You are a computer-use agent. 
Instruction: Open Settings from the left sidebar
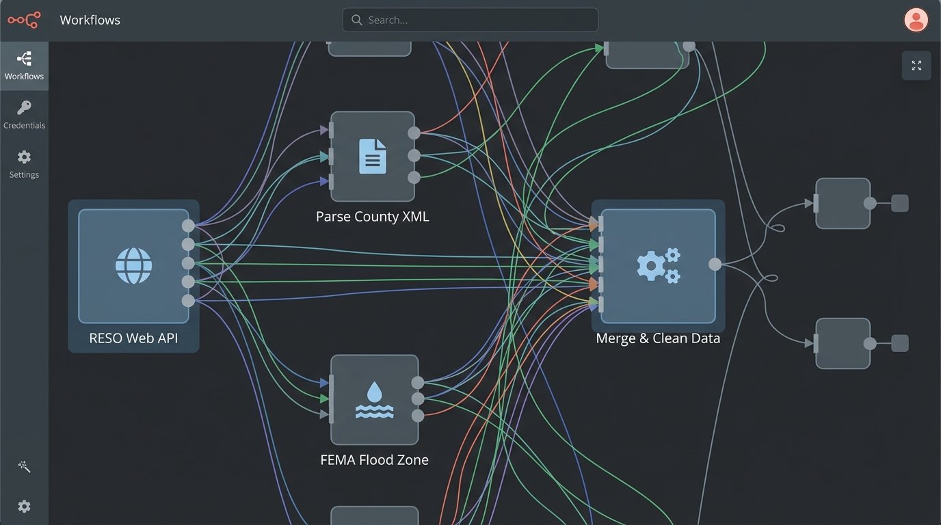(x=24, y=164)
